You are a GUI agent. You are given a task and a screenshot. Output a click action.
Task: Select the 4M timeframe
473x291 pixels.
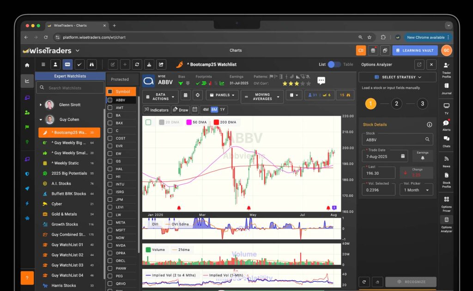(x=206, y=109)
